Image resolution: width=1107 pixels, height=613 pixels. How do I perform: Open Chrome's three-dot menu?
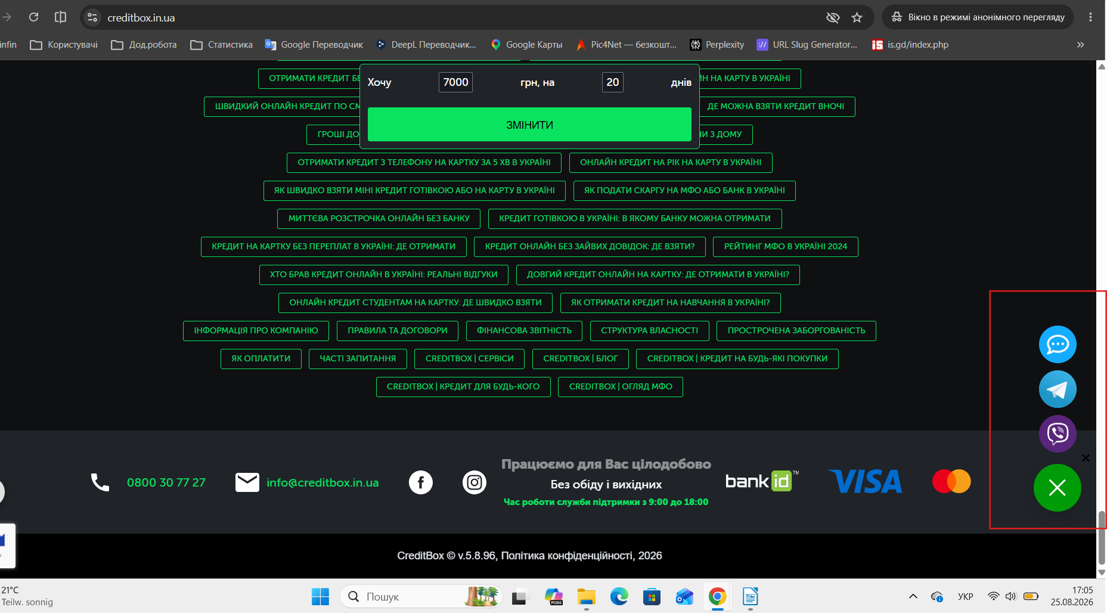click(1090, 17)
